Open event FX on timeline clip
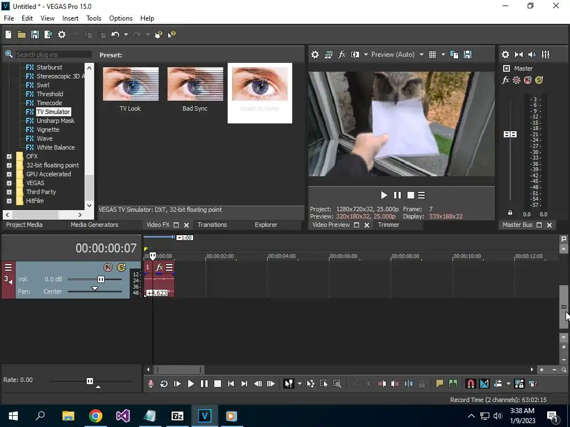Viewport: 570px width, 427px height. [x=159, y=267]
